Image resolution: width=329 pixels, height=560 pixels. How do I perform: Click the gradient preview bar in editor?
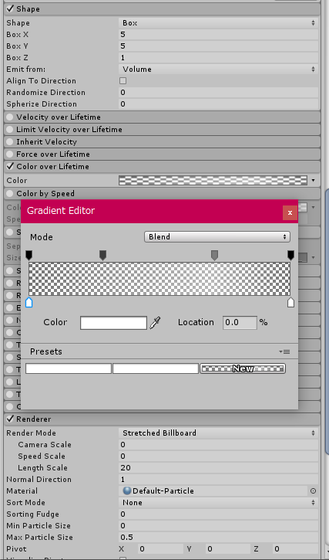159,279
